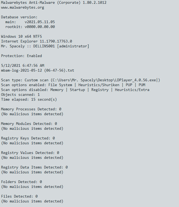179x207 pixels.
Task: Click the Windows 10 x64 NTFS line
Action: click(x=22, y=36)
